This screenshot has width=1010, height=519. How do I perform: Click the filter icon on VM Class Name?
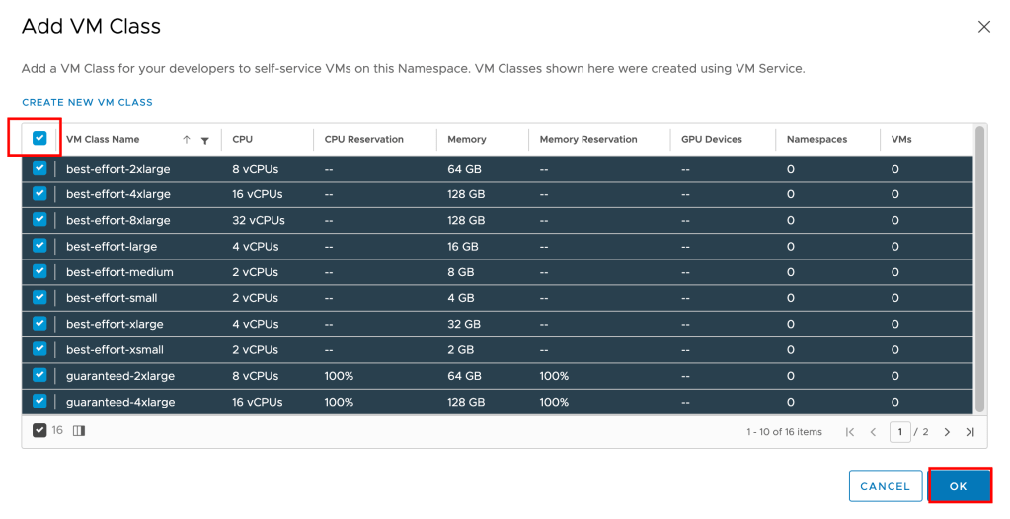coord(204,140)
